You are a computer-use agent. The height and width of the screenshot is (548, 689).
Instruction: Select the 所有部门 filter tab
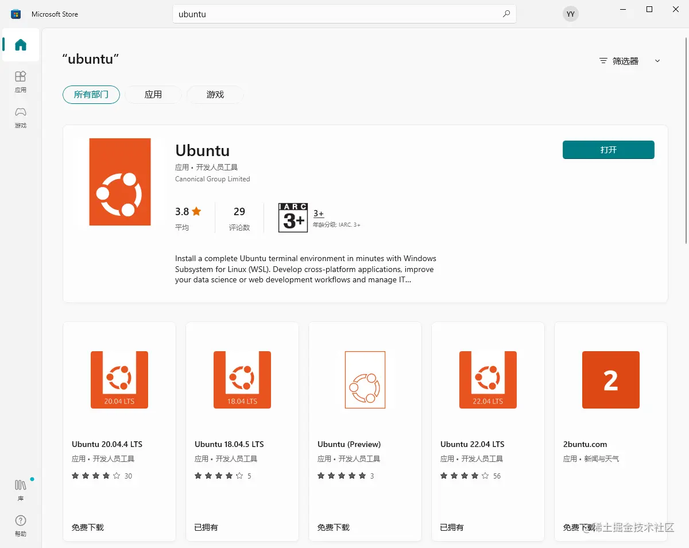(91, 95)
